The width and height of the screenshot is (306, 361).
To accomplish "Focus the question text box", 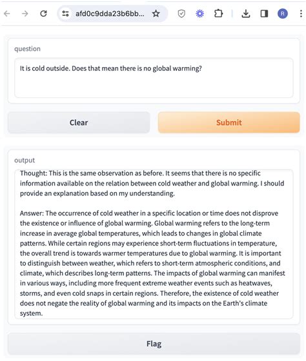I will 154,78.
